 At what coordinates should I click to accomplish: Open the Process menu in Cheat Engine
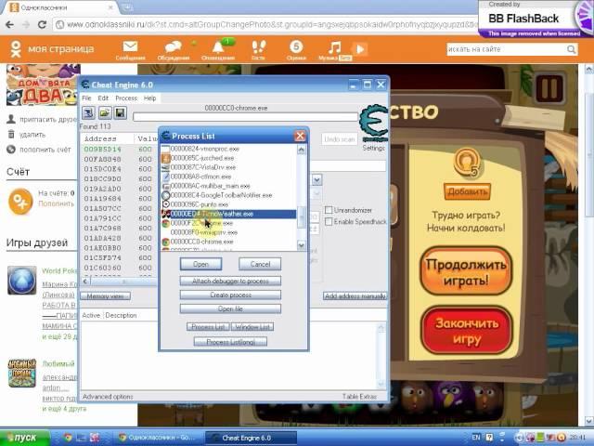(x=126, y=98)
